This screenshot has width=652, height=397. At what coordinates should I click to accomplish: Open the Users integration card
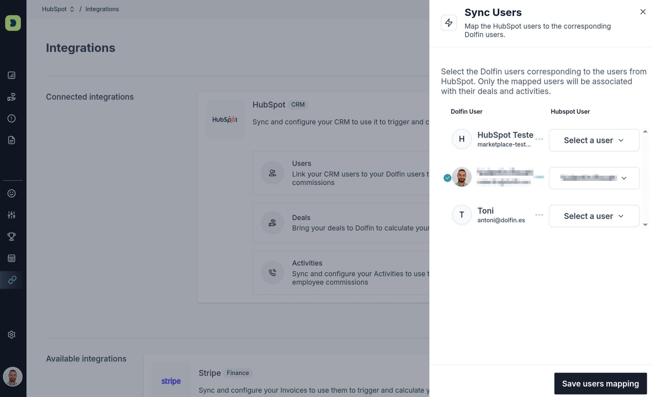[341, 173]
